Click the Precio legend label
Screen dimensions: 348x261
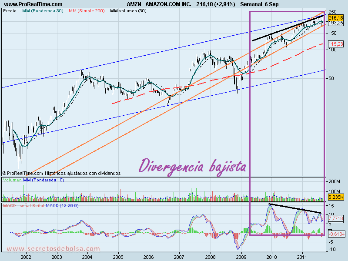point(10,10)
